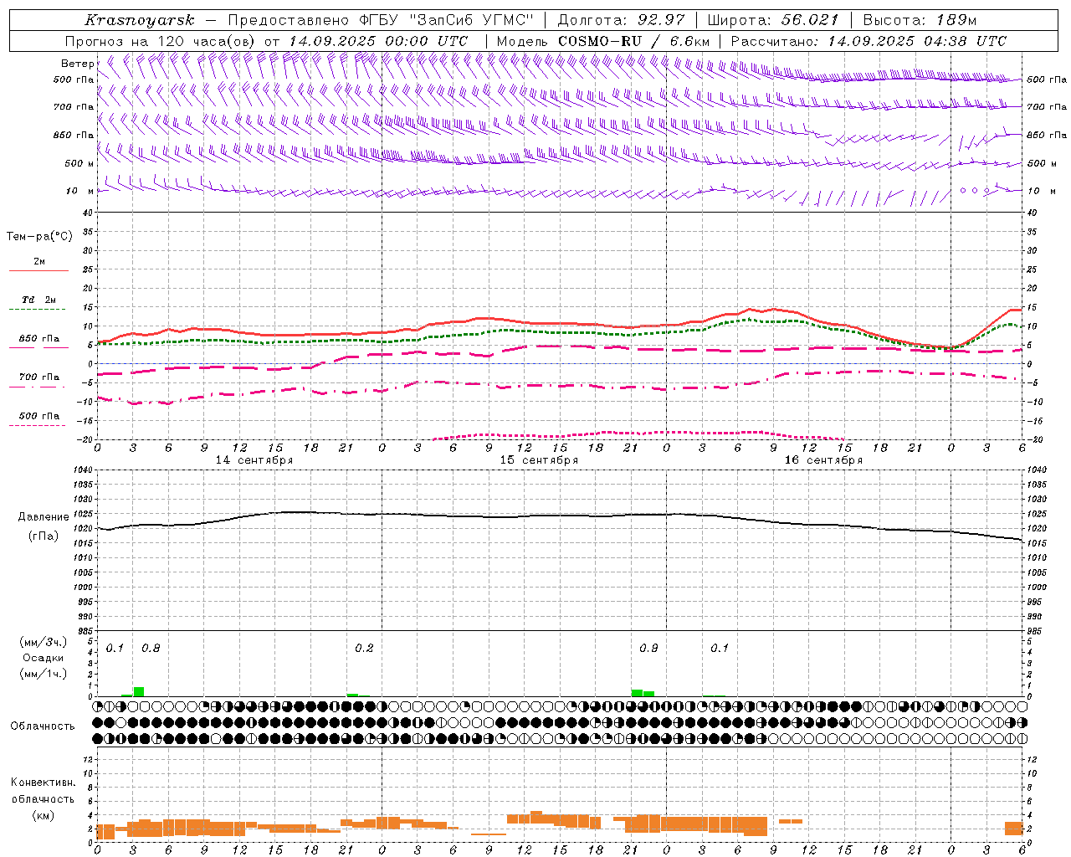
Task: Click the "Давление" pressure label
Action: point(44,517)
